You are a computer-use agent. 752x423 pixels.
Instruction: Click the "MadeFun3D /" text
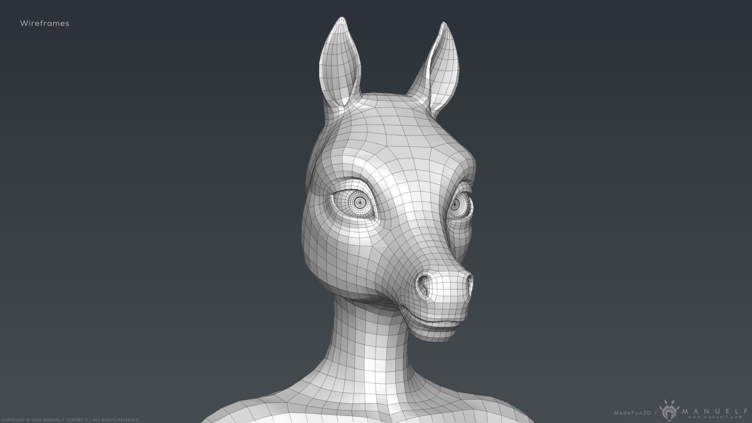pos(636,413)
